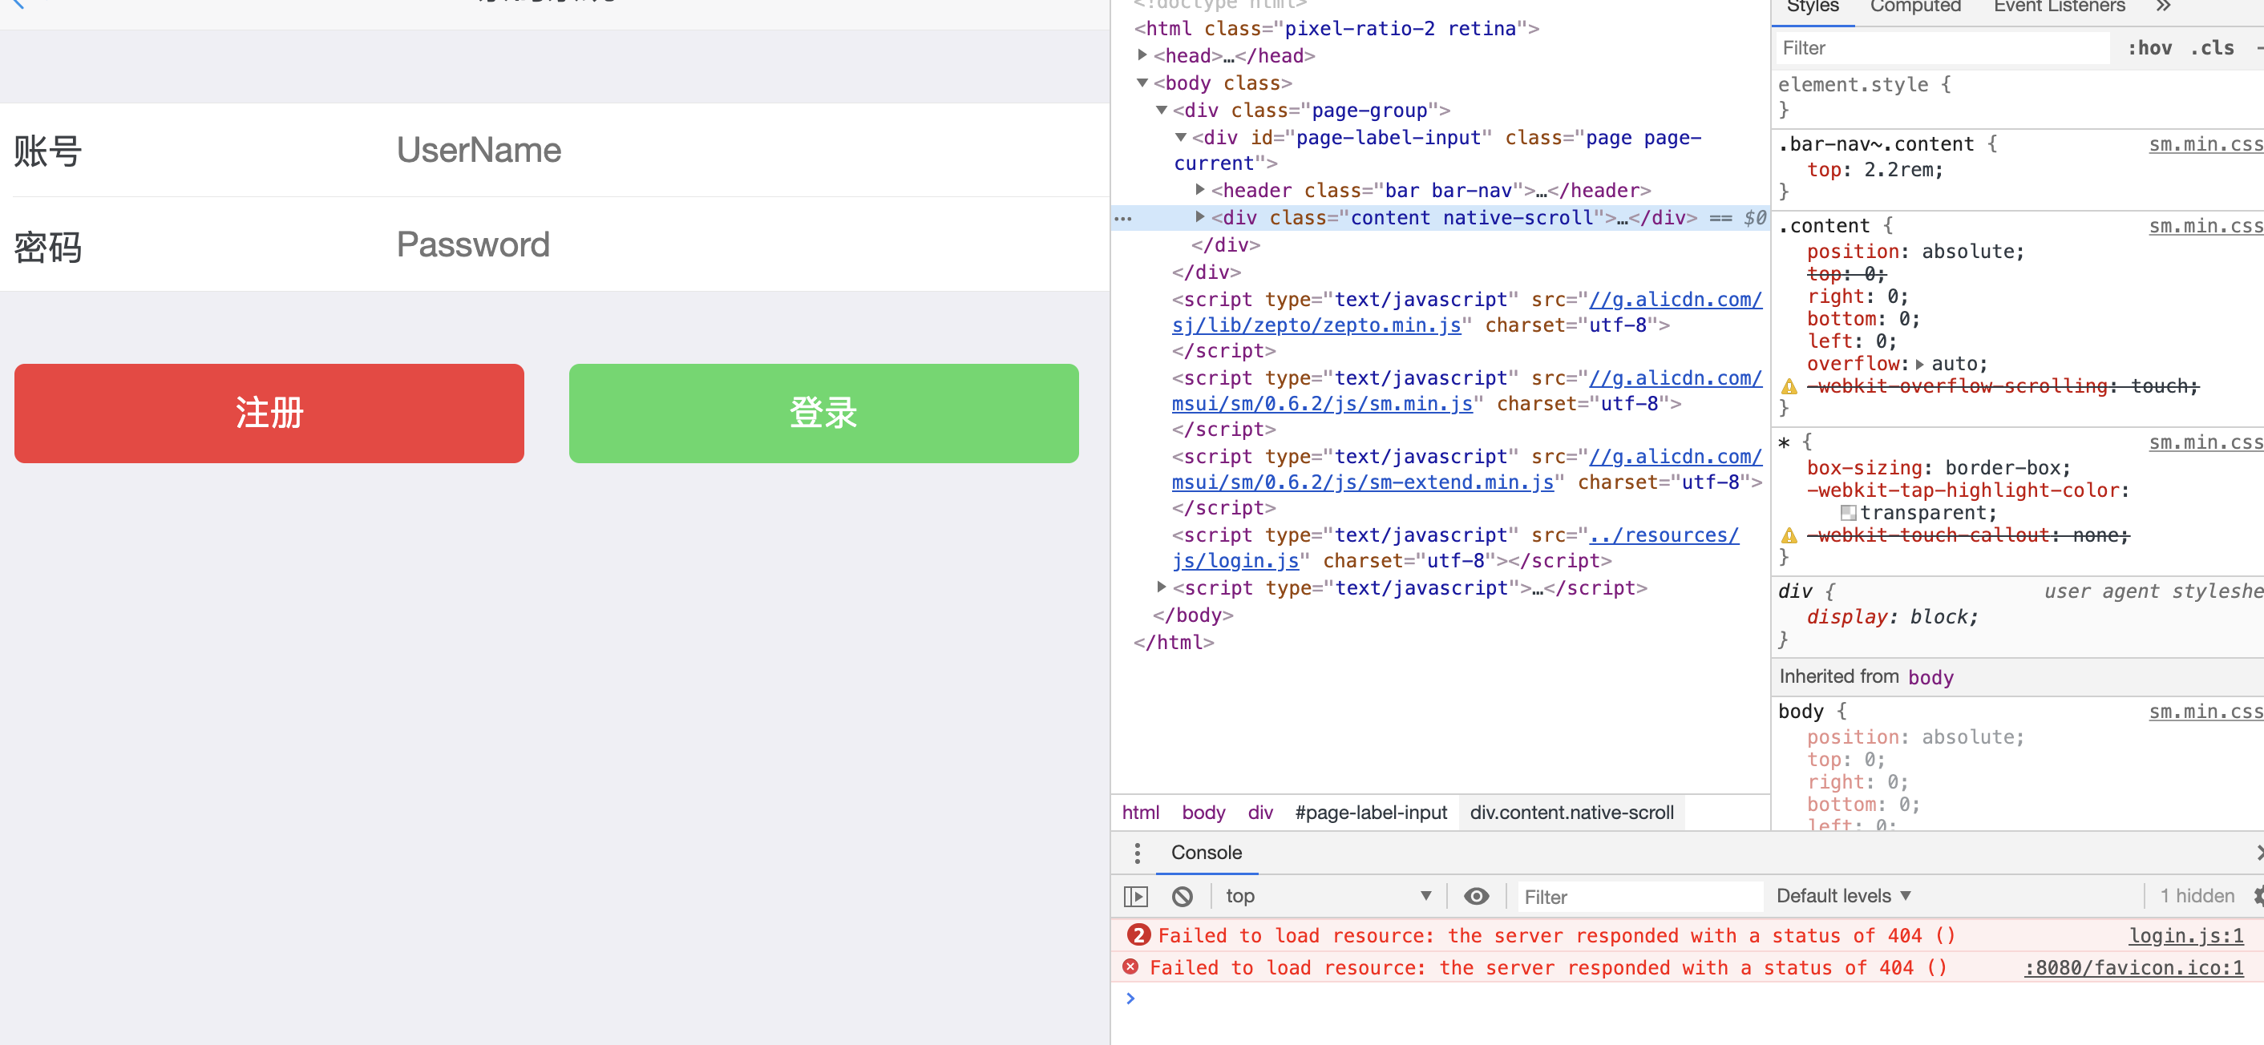The width and height of the screenshot is (2264, 1045).
Task: Open sm.min.css link for .bar-nav~.content rule
Action: pos(2206,144)
